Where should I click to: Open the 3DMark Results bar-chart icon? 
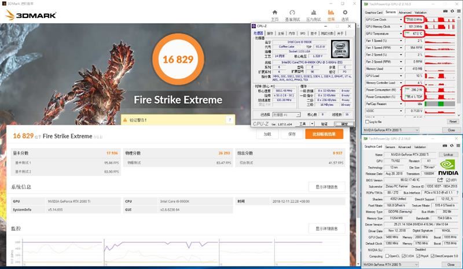(330, 12)
